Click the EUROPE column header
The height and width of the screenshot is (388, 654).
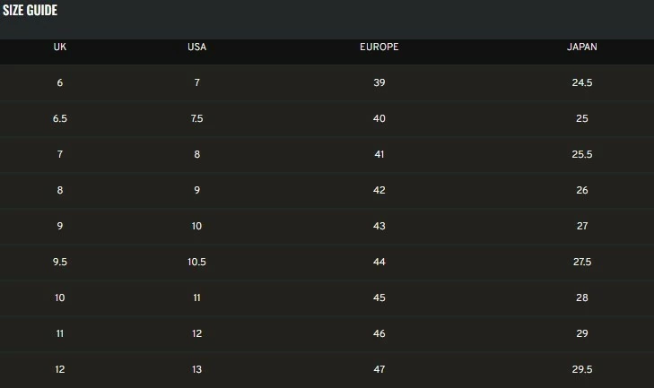click(x=379, y=47)
